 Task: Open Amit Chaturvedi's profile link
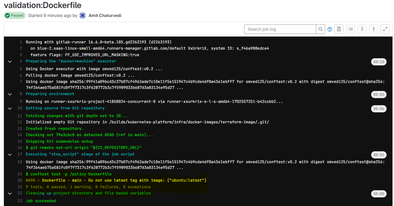coord(105,15)
